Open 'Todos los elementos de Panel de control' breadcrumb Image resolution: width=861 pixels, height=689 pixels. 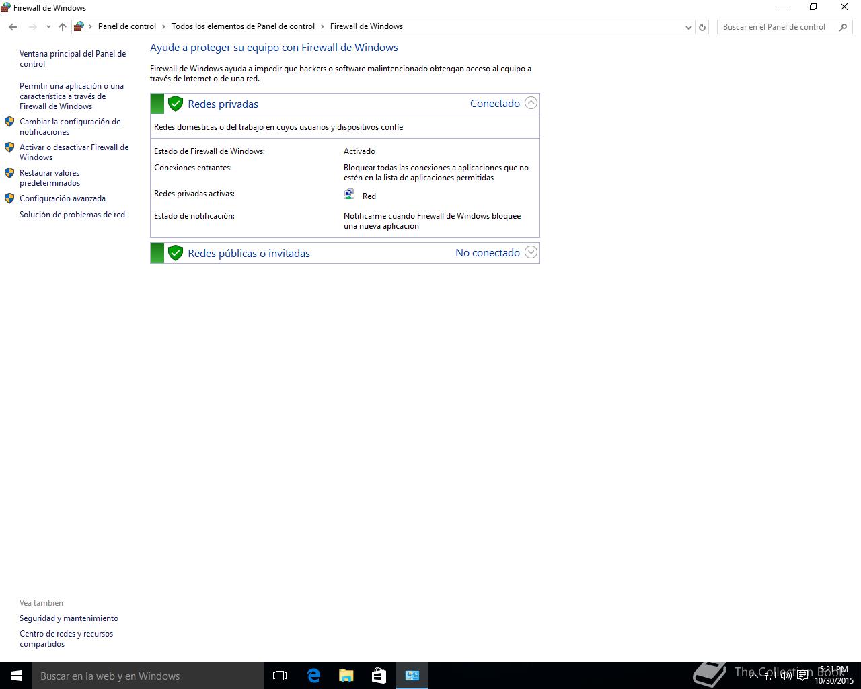243,26
